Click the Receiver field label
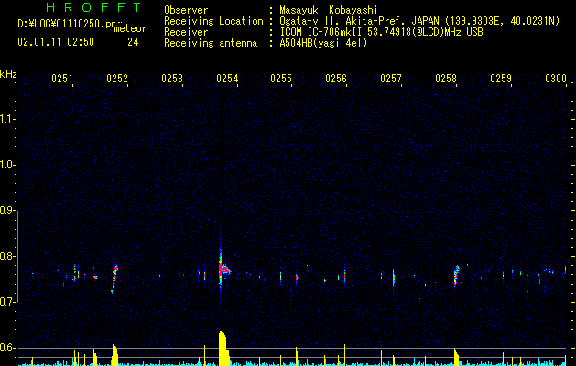The image size is (576, 366). click(x=186, y=32)
